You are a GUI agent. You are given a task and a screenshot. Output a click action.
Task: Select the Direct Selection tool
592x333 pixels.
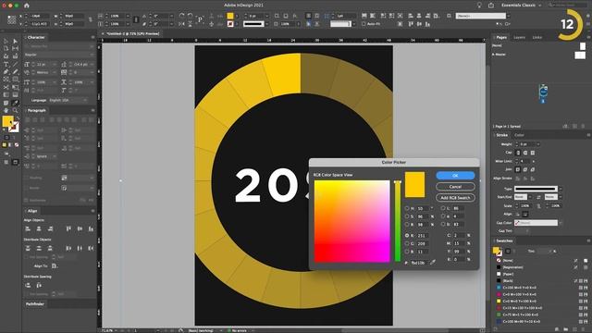[x=15, y=41]
